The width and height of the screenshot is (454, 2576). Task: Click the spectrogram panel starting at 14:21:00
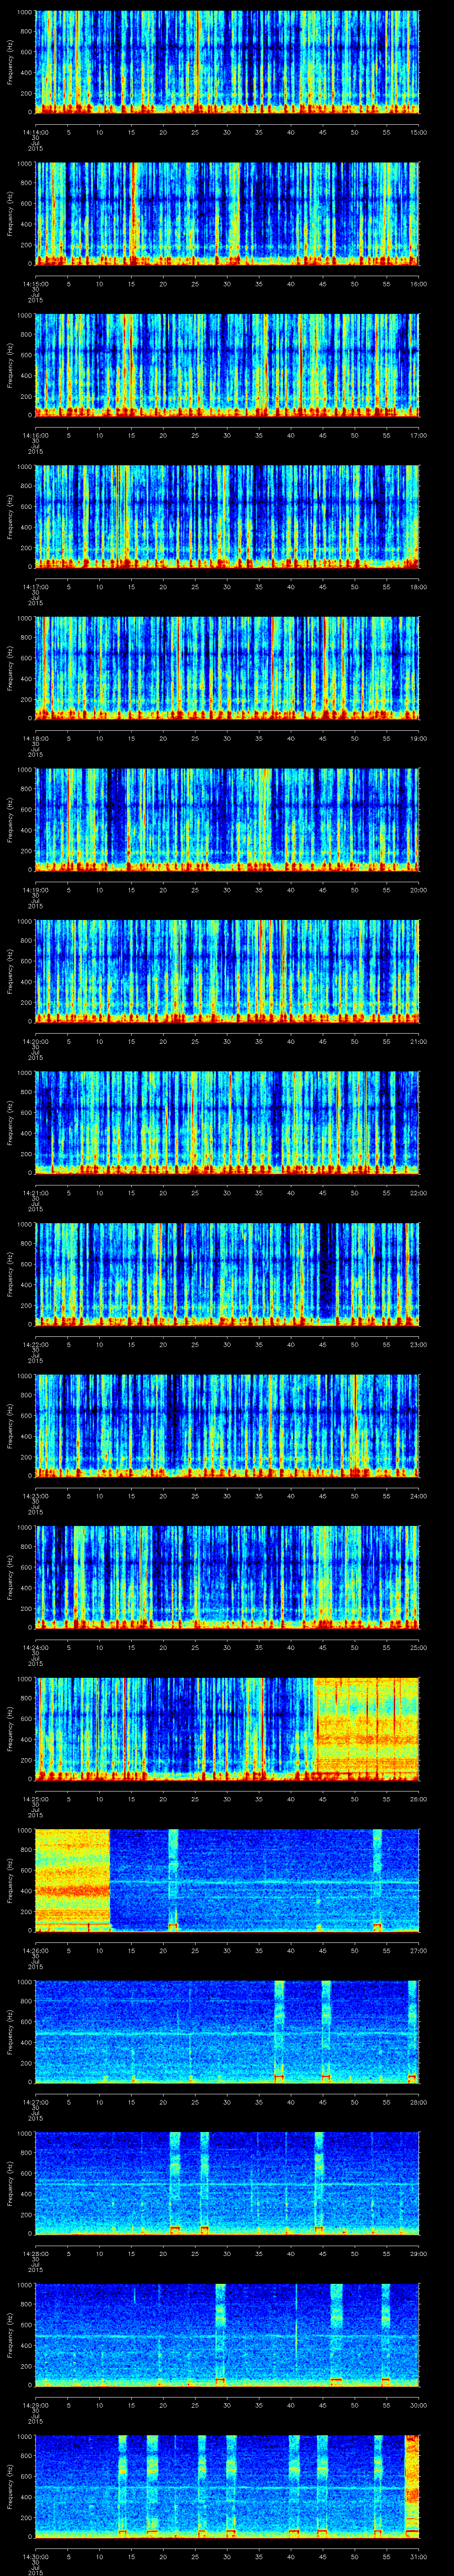tap(227, 1122)
